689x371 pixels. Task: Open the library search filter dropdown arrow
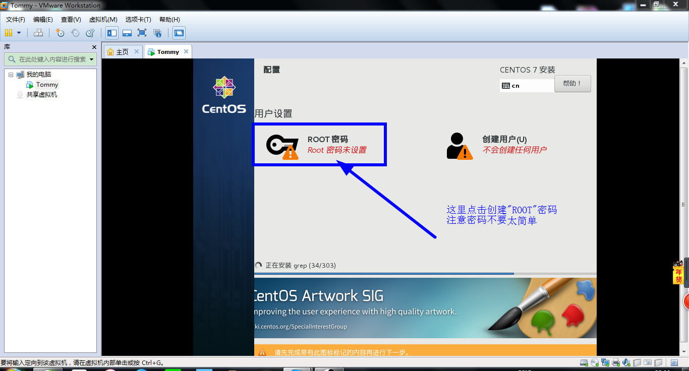click(92, 59)
